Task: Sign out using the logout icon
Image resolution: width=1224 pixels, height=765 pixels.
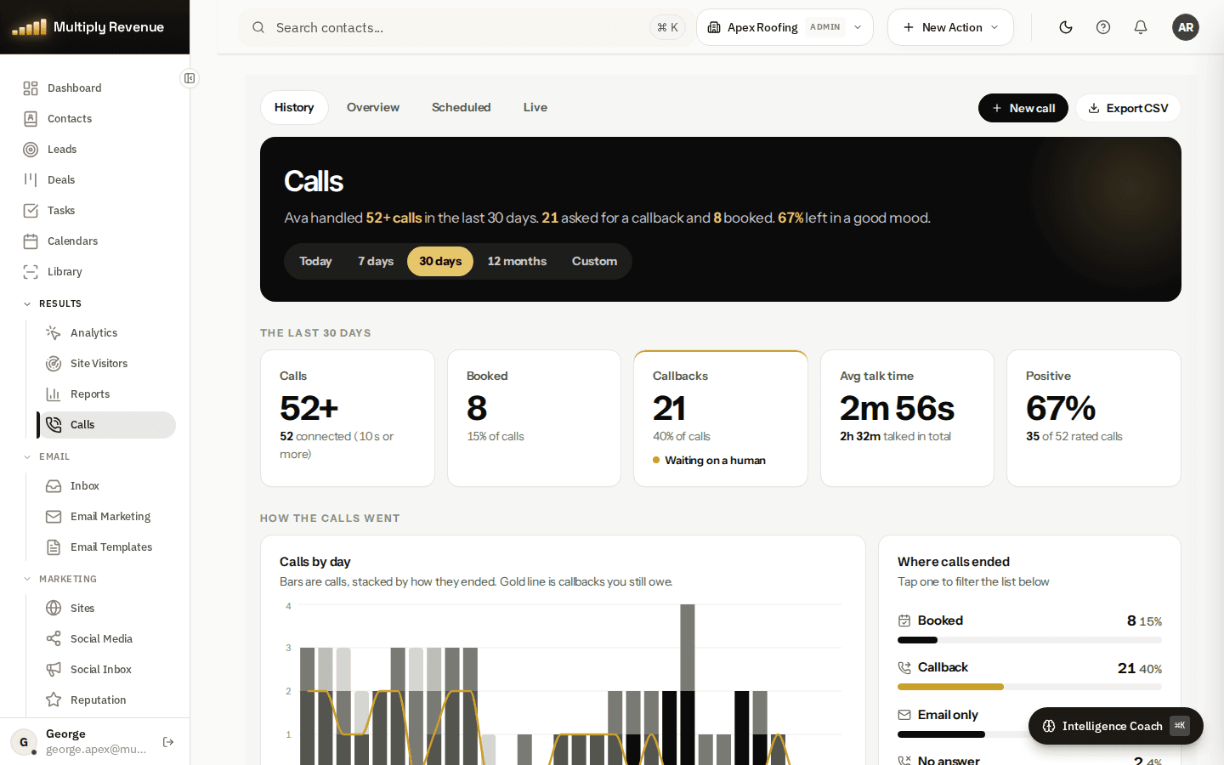Action: [168, 742]
